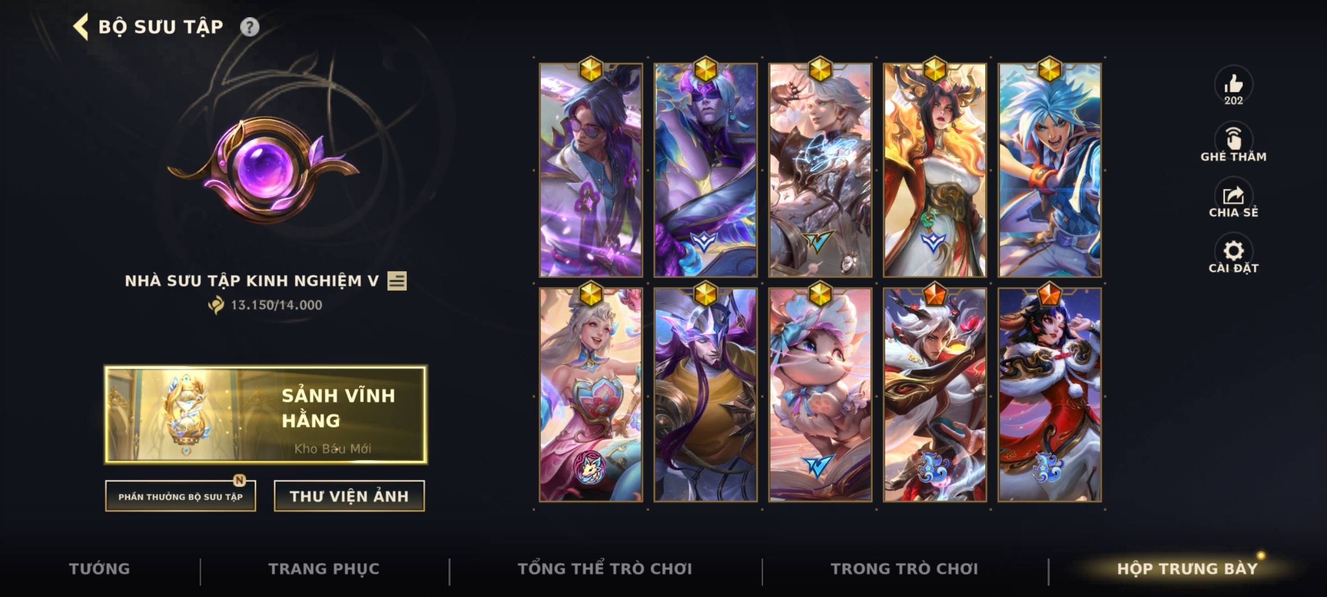Select the fluffy cat skin card
This screenshot has height=597, width=1327.
820,395
